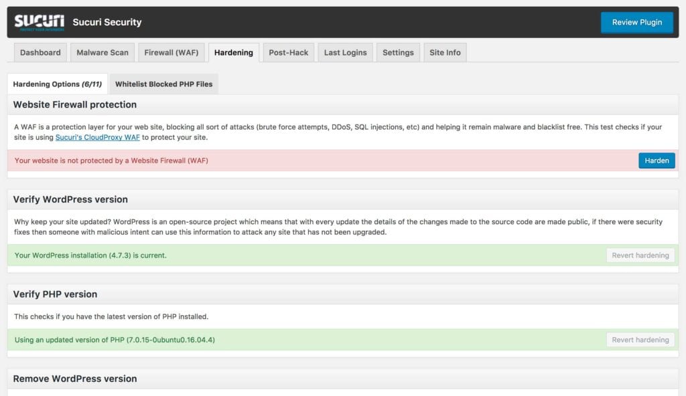
Task: Click the Review Plugin button
Action: coord(636,22)
